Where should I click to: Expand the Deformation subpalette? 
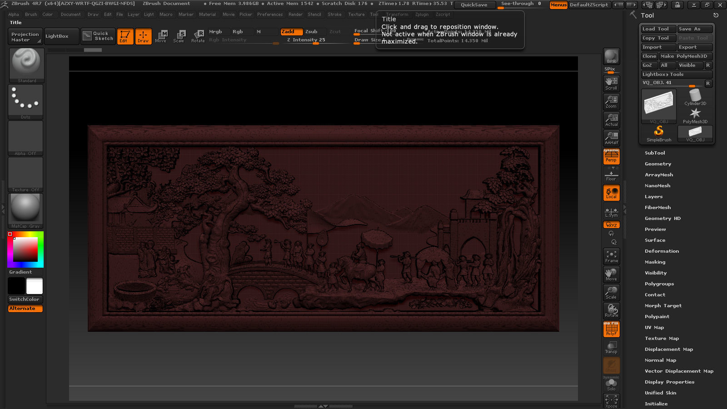pos(662,251)
